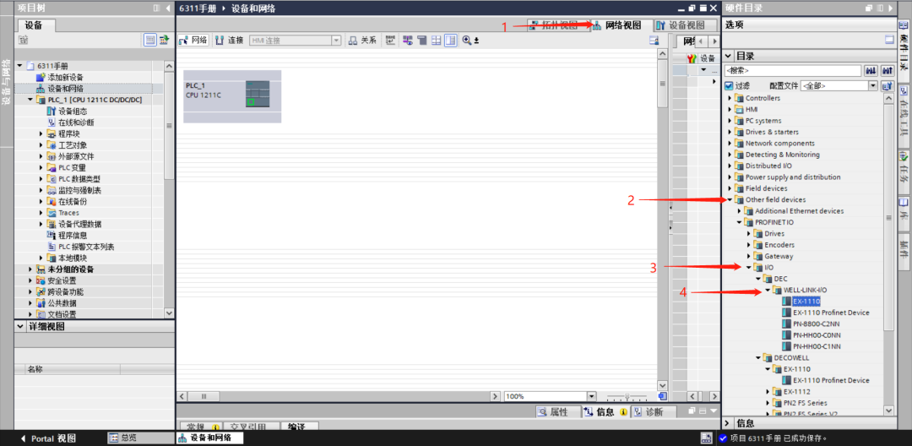This screenshot has height=446, width=912.
Task: Collapse the PROFINET IO folder
Action: (x=739, y=222)
